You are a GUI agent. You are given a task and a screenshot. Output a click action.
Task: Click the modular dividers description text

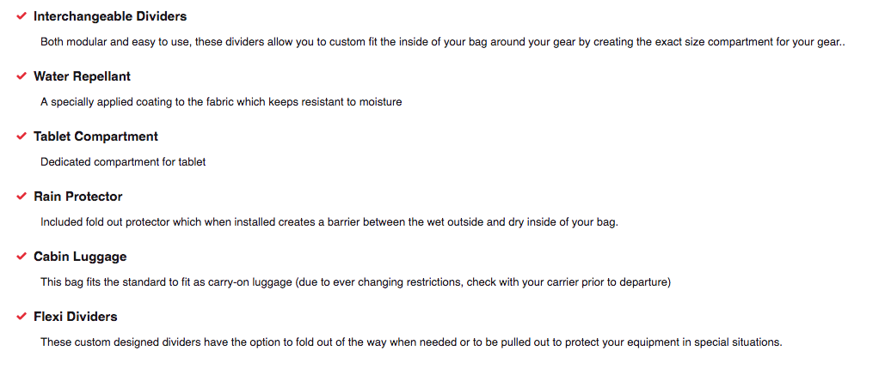click(442, 42)
